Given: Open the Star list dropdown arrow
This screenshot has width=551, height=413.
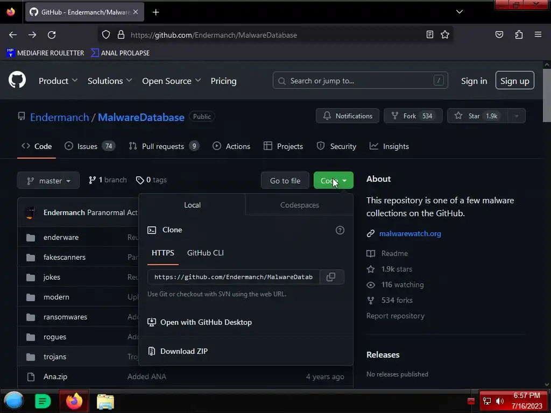Looking at the screenshot, I should pyautogui.click(x=517, y=116).
